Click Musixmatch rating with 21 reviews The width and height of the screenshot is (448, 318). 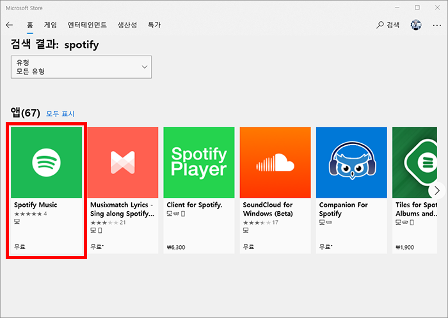[108, 222]
